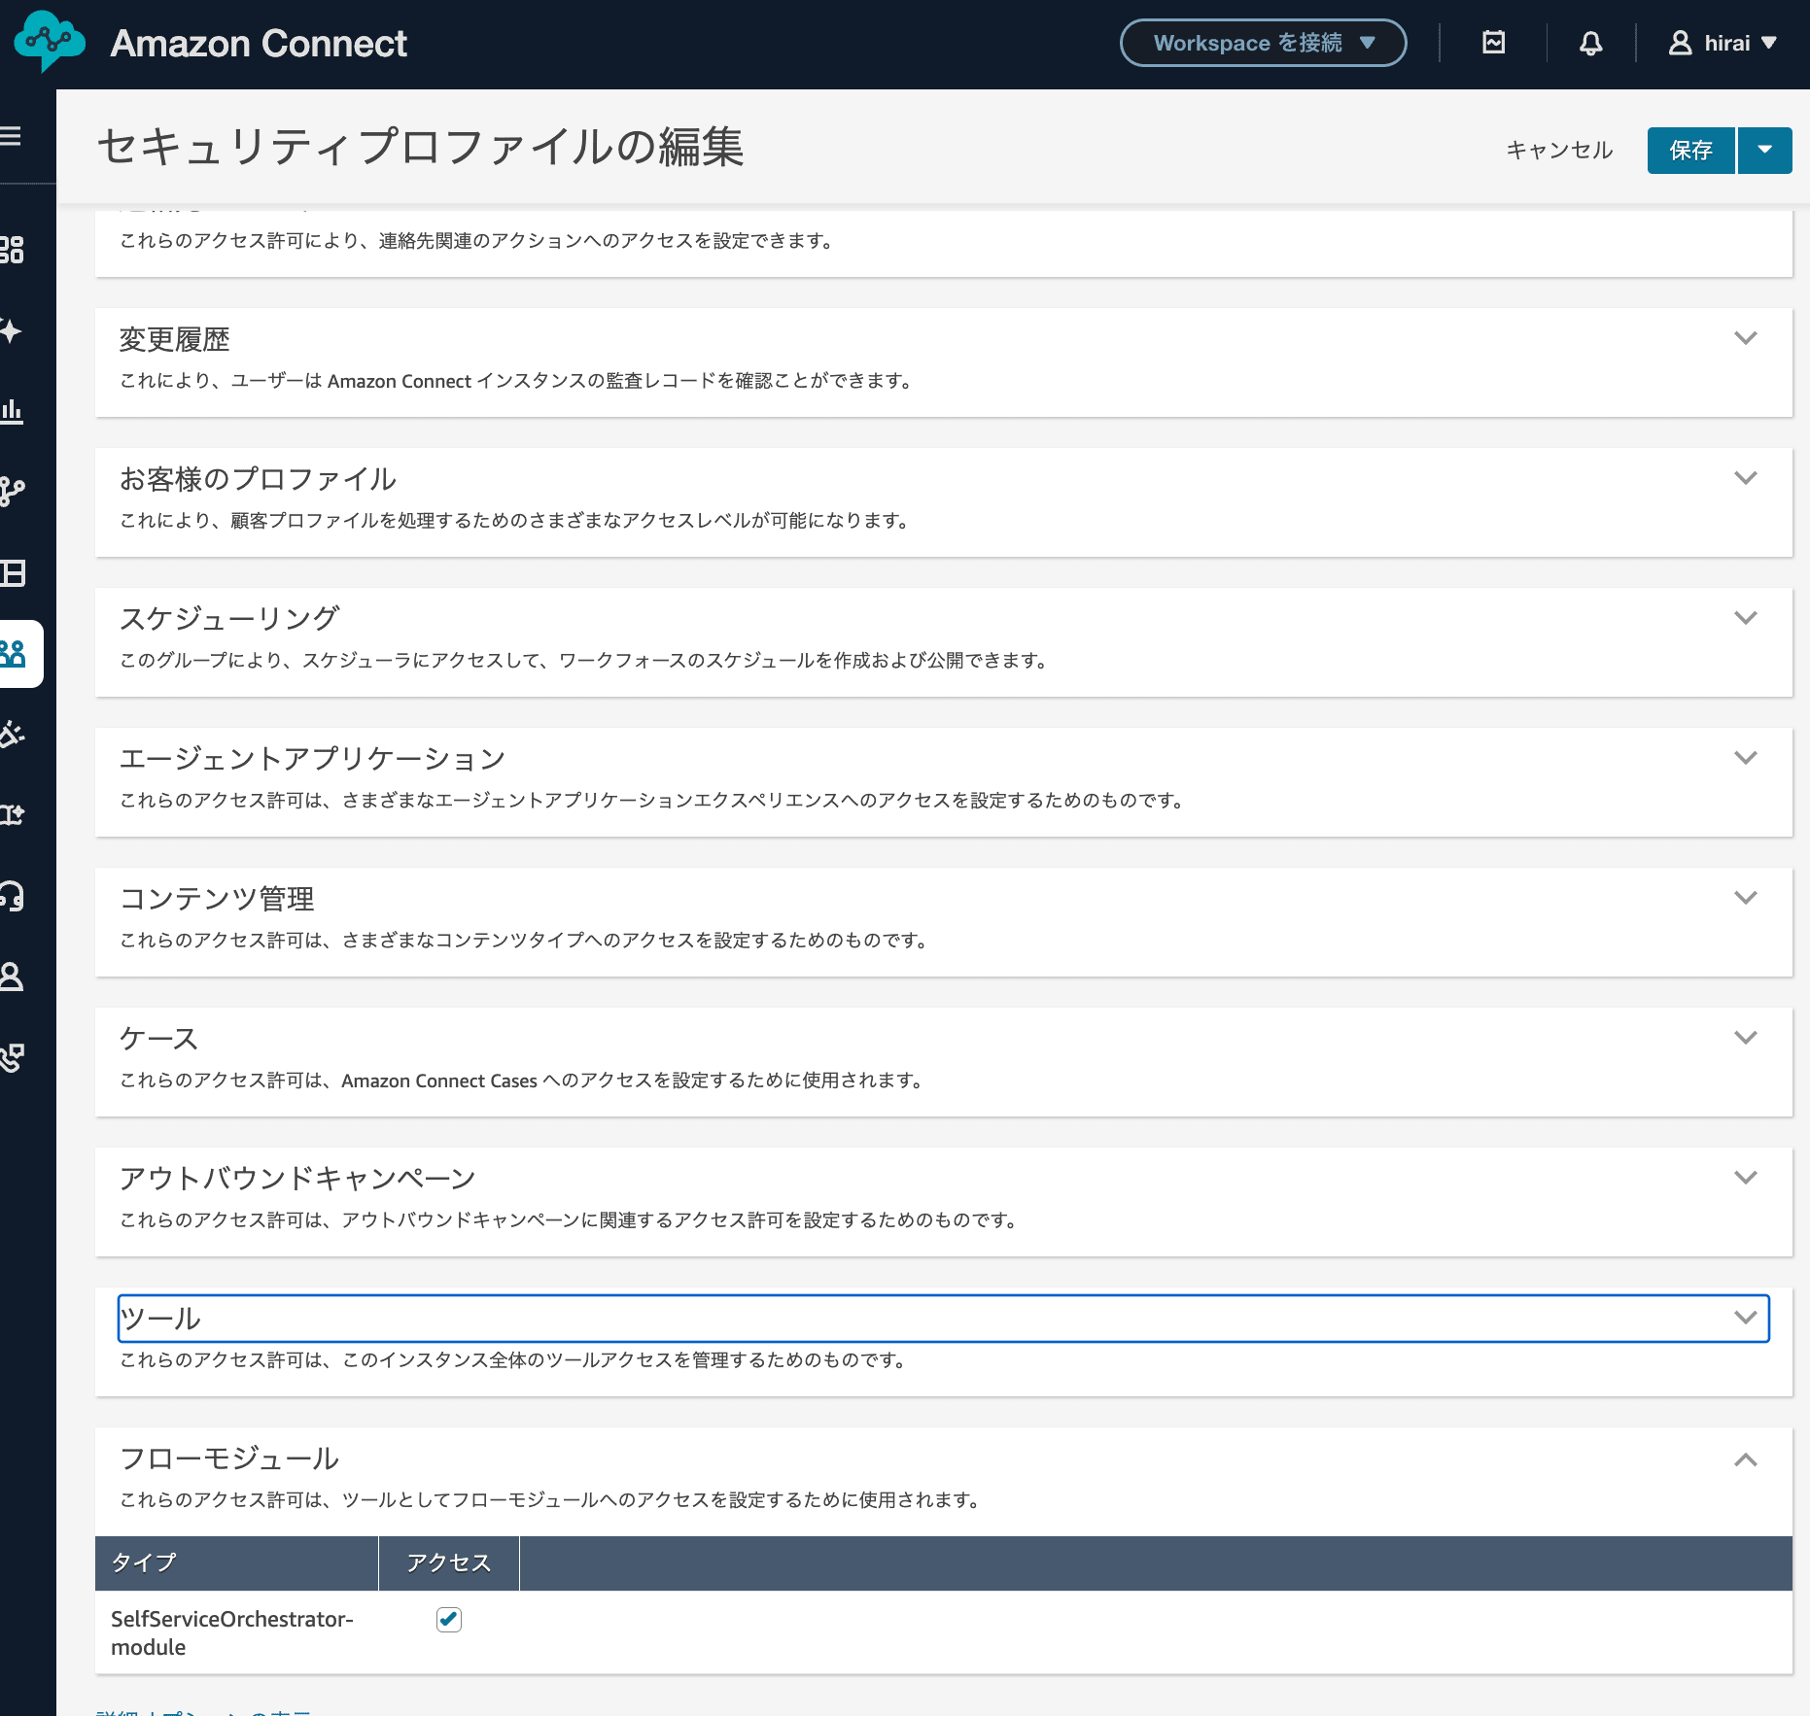This screenshot has height=1716, width=1810.
Task: Open the hirai account menu
Action: point(1725,43)
